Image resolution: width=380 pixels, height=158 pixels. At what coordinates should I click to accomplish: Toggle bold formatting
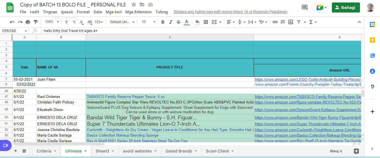coord(163,22)
